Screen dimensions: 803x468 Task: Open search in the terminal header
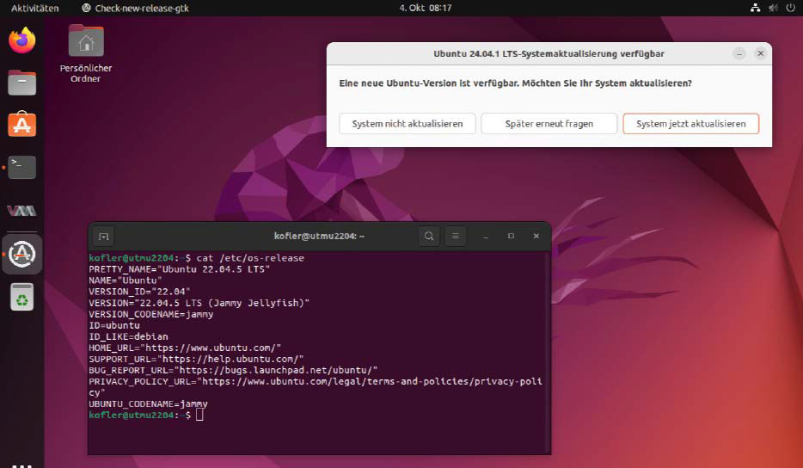pos(428,236)
